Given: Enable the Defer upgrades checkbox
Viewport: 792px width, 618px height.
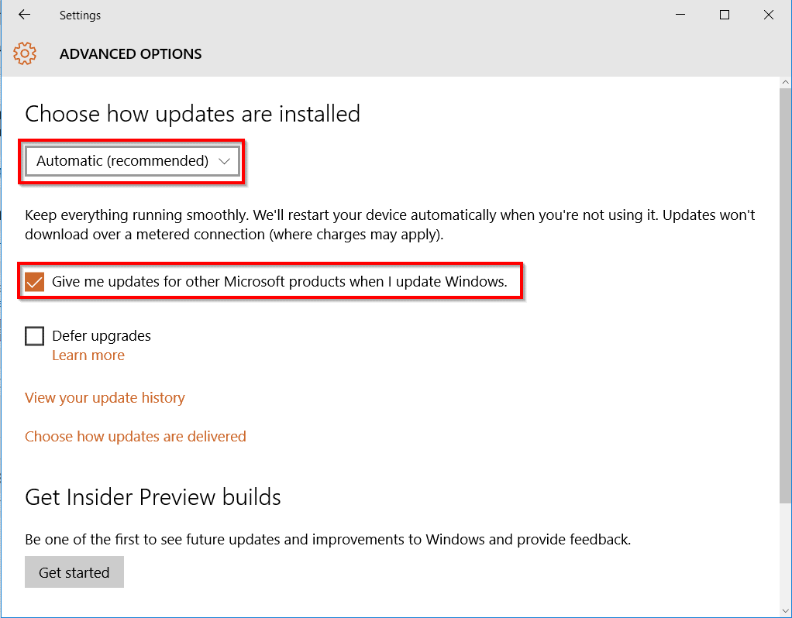Looking at the screenshot, I should (34, 336).
